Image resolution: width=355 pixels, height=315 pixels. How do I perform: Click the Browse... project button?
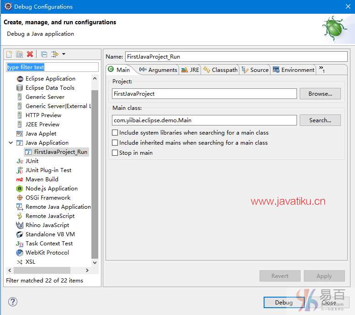[320, 94]
